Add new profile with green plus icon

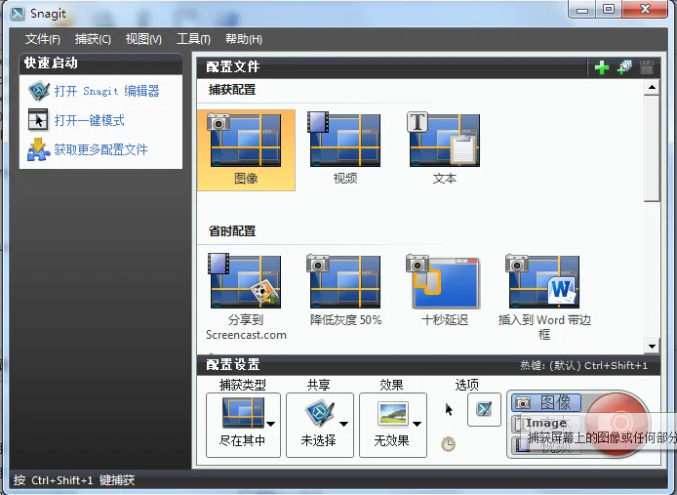[602, 67]
